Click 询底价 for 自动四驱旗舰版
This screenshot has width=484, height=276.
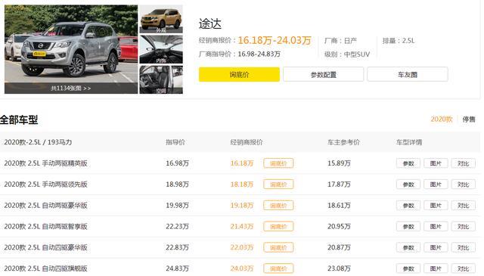[278, 268]
